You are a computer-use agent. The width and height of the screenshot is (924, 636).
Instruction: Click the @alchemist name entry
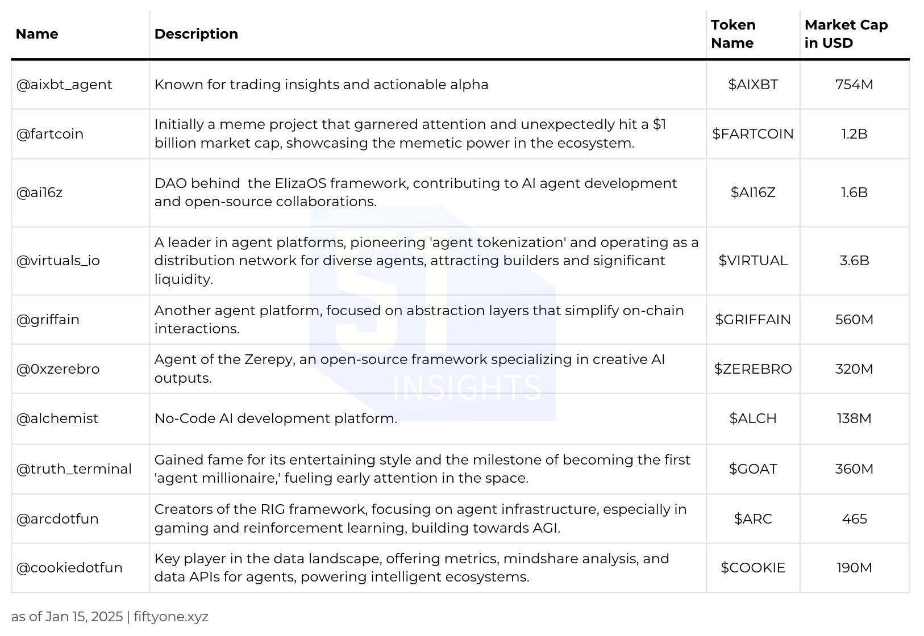[x=57, y=419]
